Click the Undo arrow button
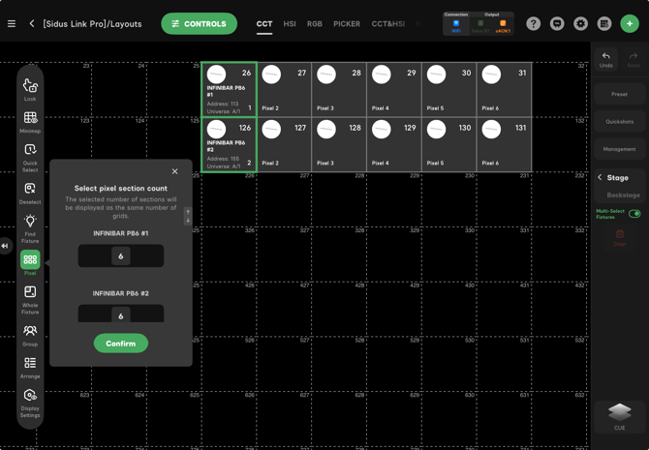The width and height of the screenshot is (649, 450). (x=606, y=58)
